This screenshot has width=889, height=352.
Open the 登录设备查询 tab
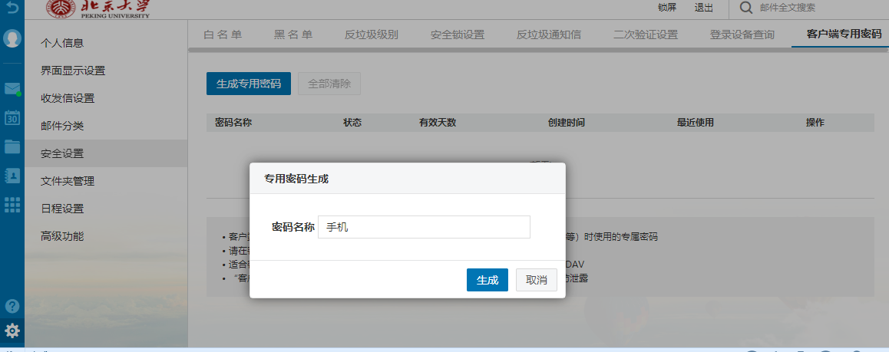(742, 35)
